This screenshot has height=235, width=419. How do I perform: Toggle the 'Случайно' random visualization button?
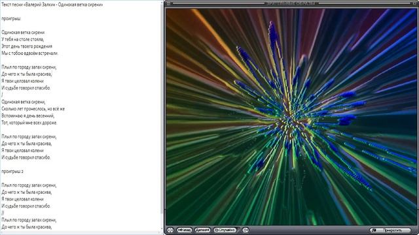point(225,230)
